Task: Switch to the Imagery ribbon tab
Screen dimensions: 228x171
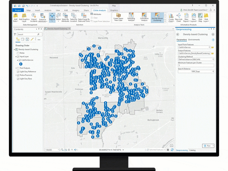Action: (76, 10)
